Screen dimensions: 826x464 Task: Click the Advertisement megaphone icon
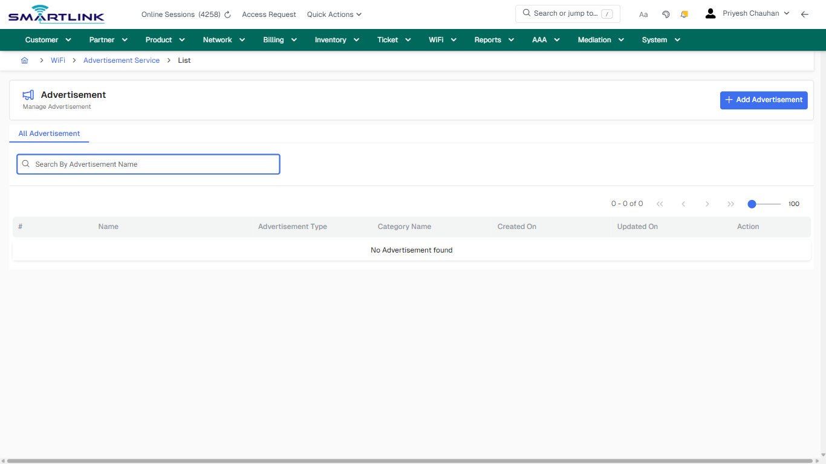coord(28,95)
